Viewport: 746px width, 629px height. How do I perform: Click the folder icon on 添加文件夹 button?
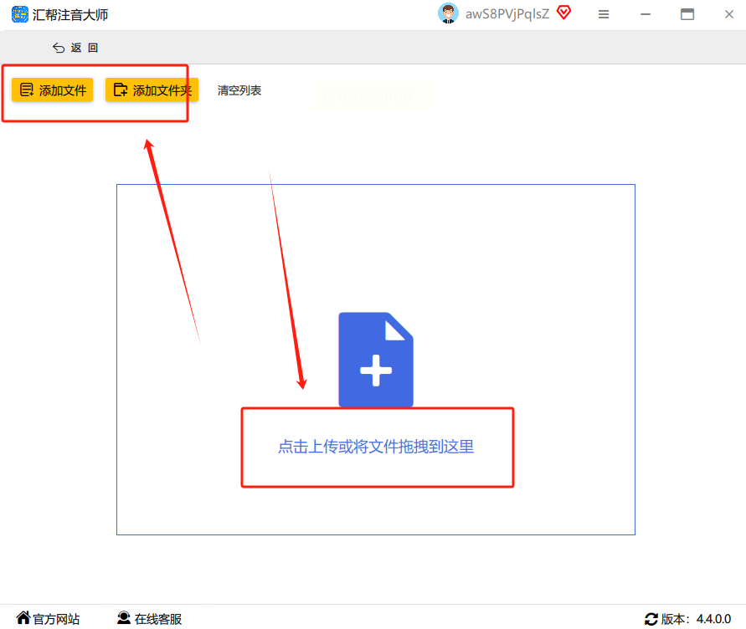pyautogui.click(x=121, y=89)
